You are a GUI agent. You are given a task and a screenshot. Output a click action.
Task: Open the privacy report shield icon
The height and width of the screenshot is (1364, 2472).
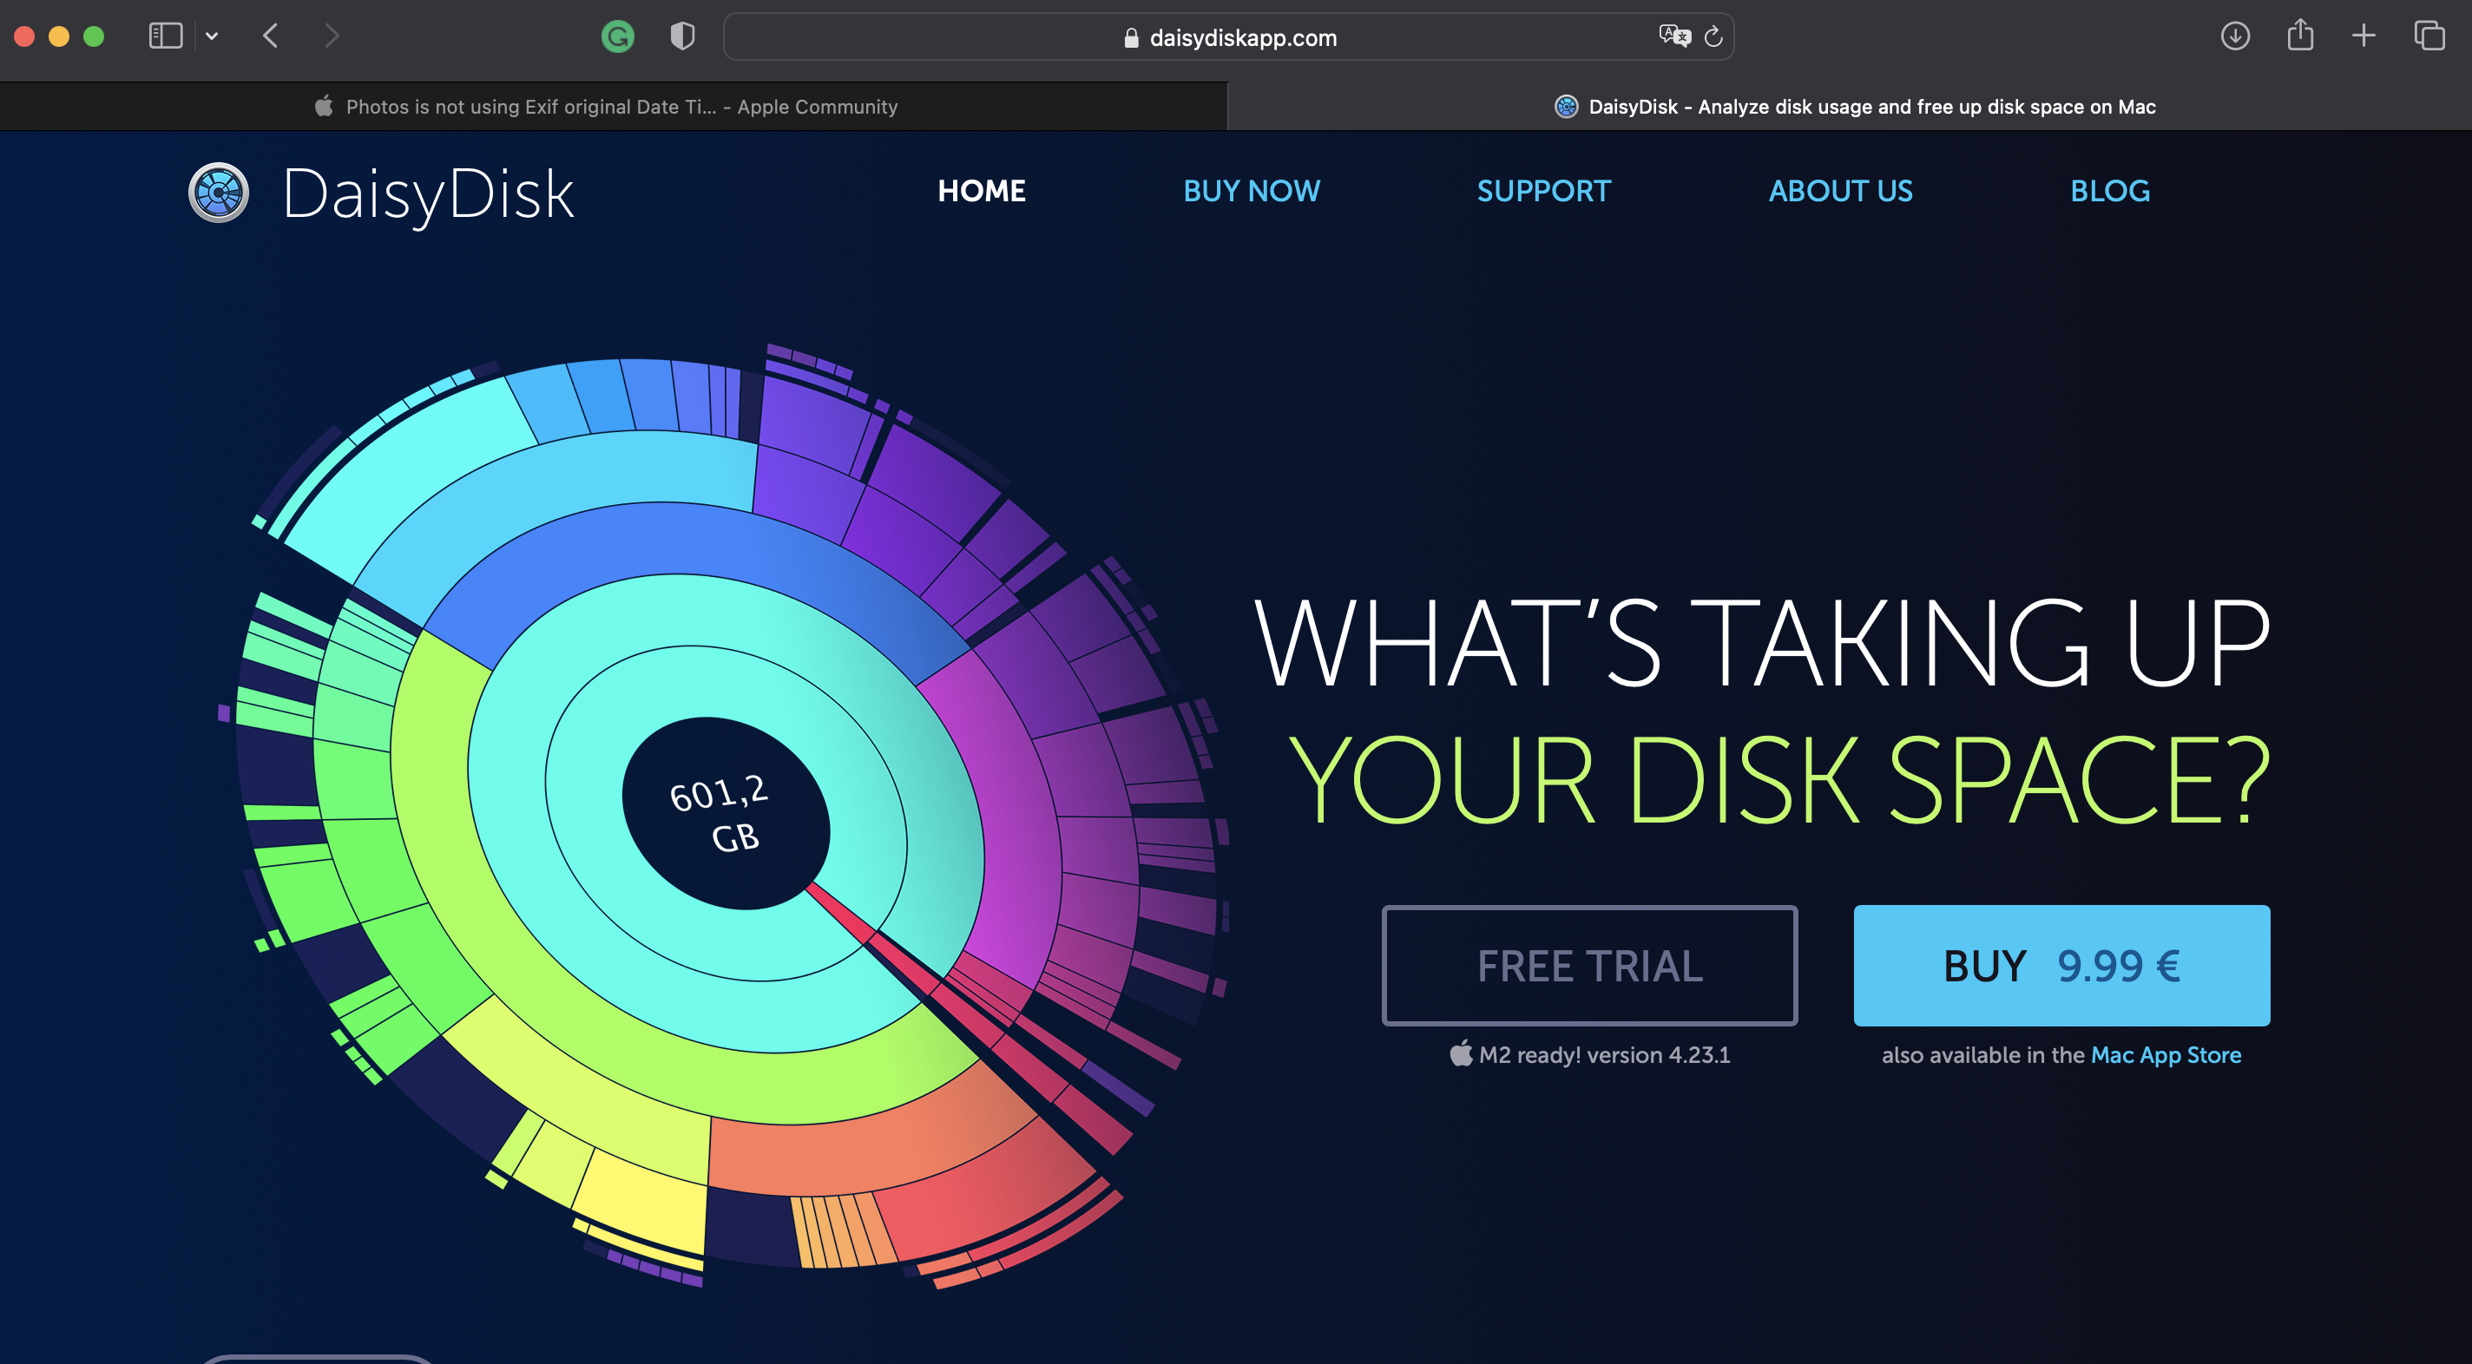pyautogui.click(x=682, y=37)
